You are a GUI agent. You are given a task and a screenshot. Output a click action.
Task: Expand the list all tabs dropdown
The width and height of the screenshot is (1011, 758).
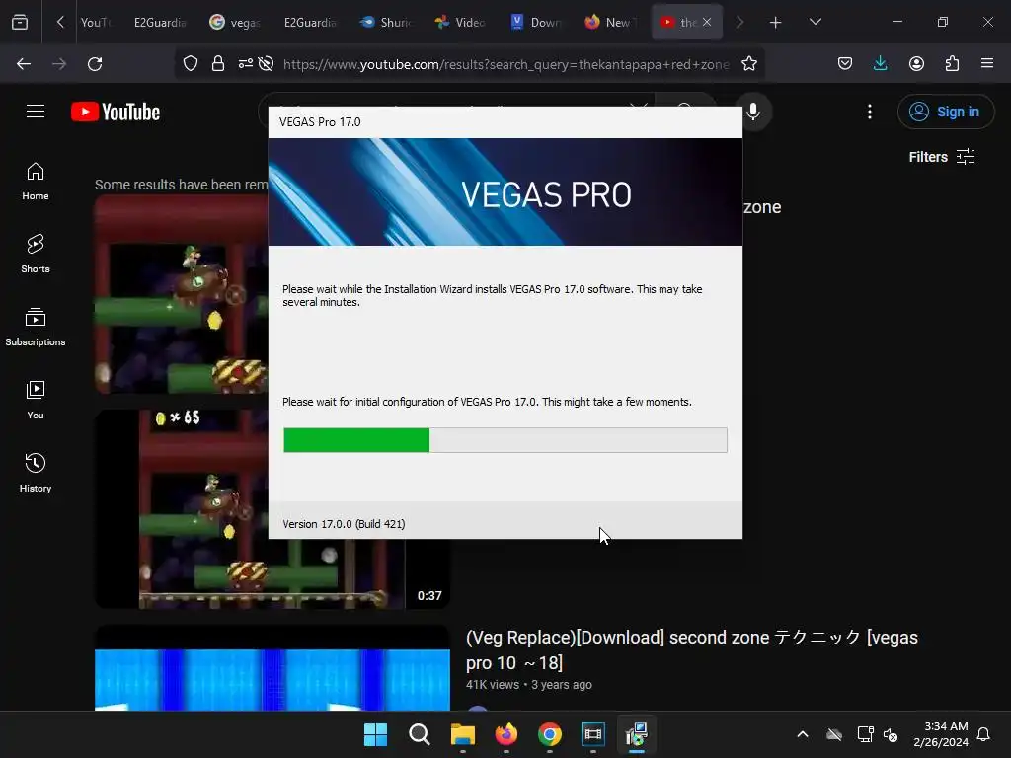click(815, 22)
